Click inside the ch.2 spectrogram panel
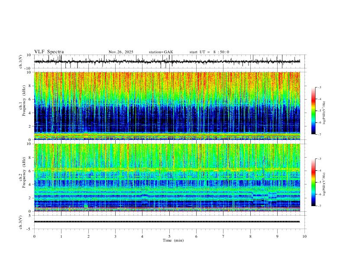Viewport: 343px width, 265px height. point(167,178)
